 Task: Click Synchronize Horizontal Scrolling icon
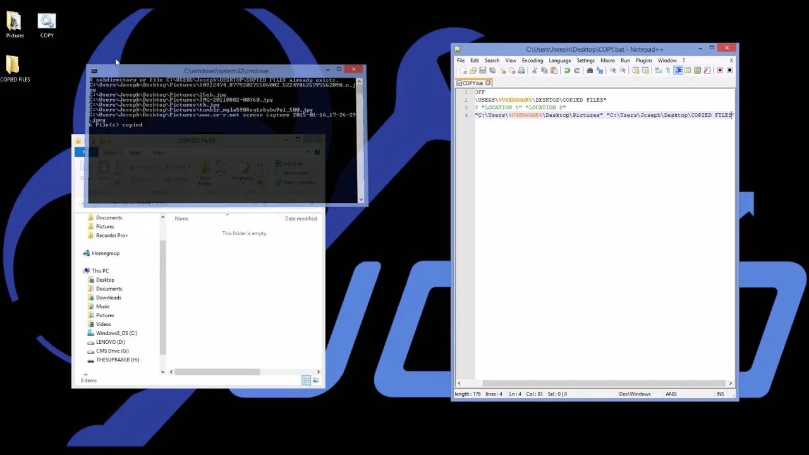(645, 70)
